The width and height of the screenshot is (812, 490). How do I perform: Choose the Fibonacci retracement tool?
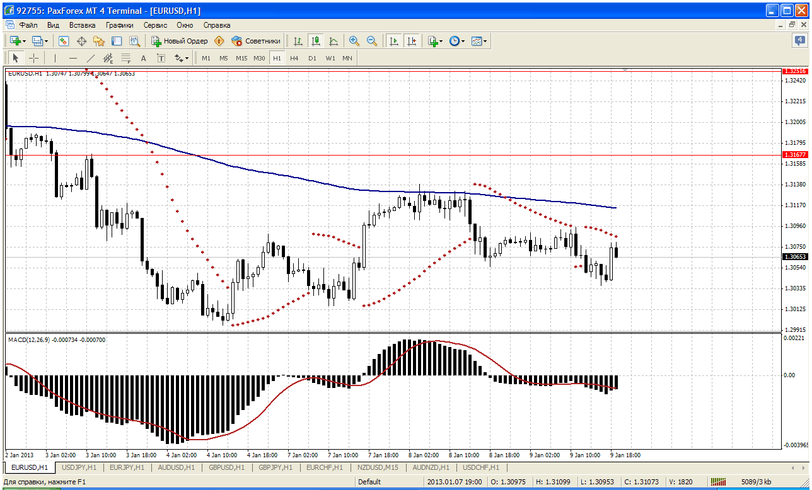point(125,58)
